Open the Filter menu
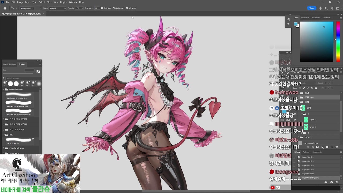 tap(49, 2)
